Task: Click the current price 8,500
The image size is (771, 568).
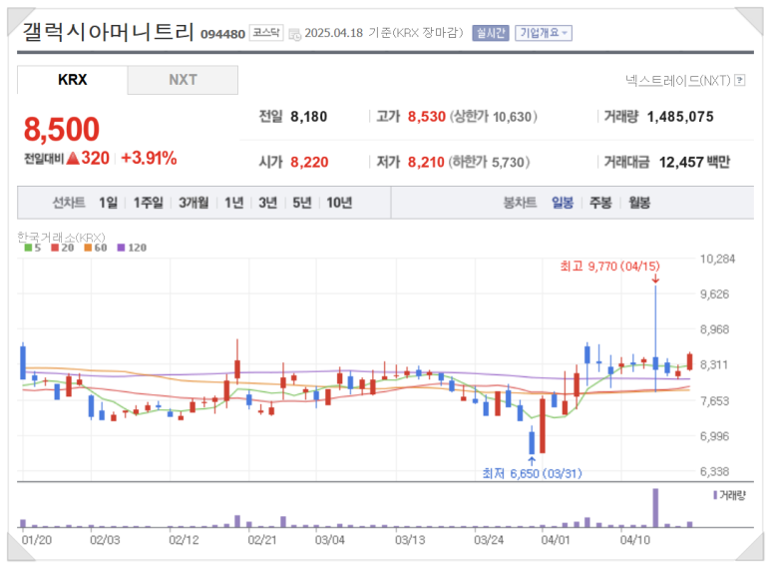Action: click(x=62, y=129)
